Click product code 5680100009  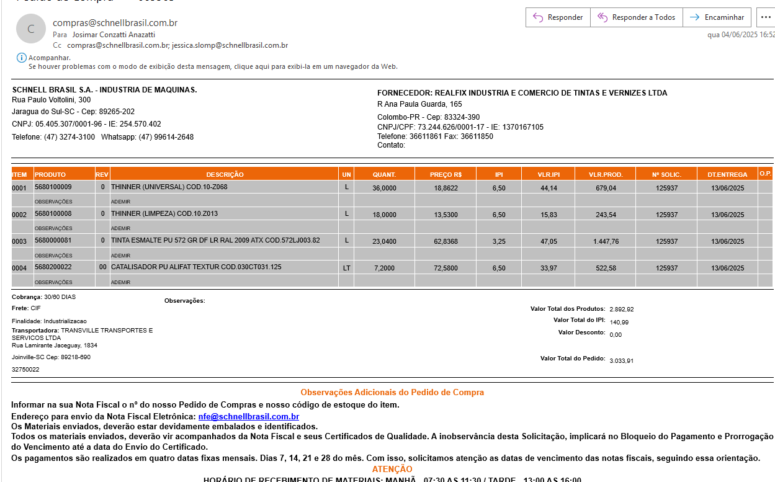[53, 187]
